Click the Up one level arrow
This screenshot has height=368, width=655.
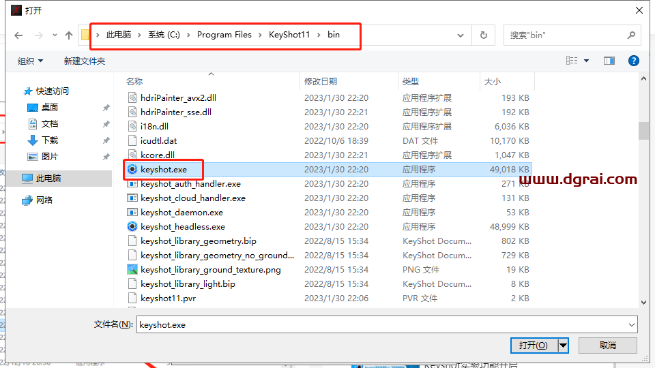point(68,35)
